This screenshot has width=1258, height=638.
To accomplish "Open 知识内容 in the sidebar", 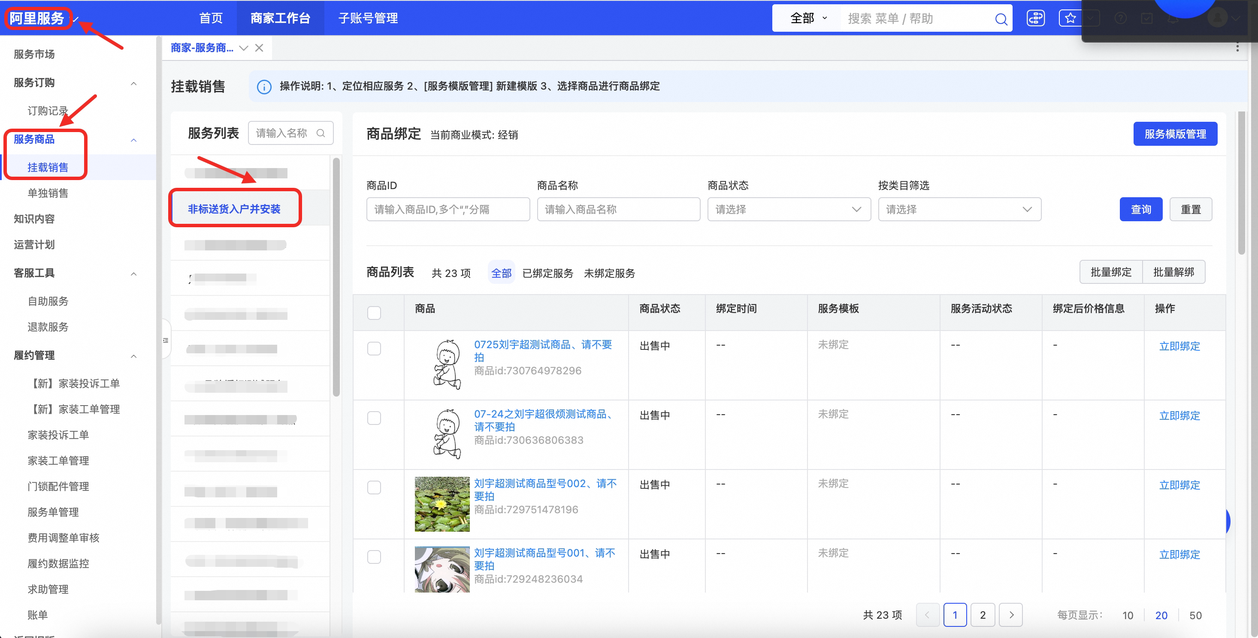I will [x=34, y=219].
